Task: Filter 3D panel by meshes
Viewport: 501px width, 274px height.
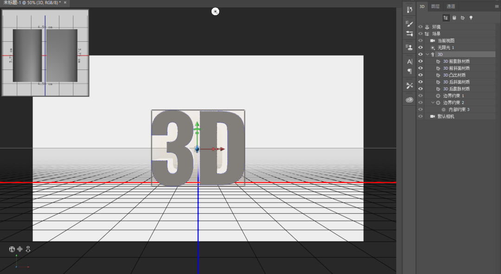Action: (454, 18)
